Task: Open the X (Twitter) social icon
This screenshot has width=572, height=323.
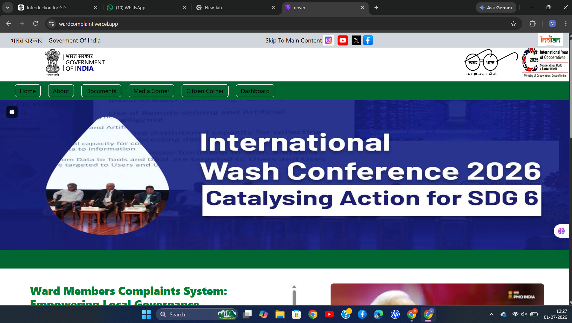Action: tap(356, 40)
